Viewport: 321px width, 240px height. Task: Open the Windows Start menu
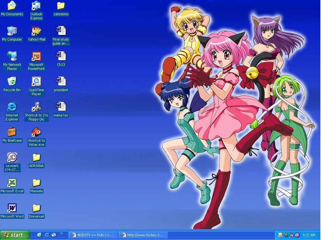15,235
